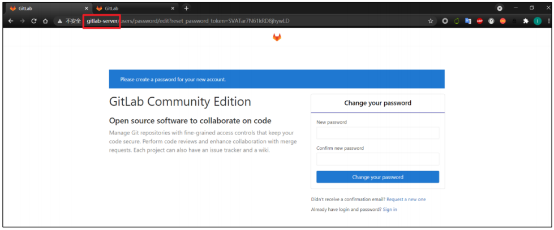Click the address bar URL text
The width and height of the screenshot is (554, 230).
[x=188, y=21]
